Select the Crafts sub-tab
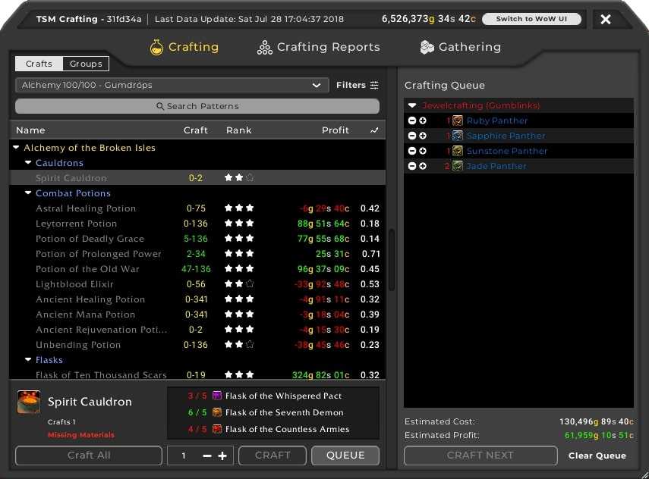The height and width of the screenshot is (479, 649). [39, 64]
